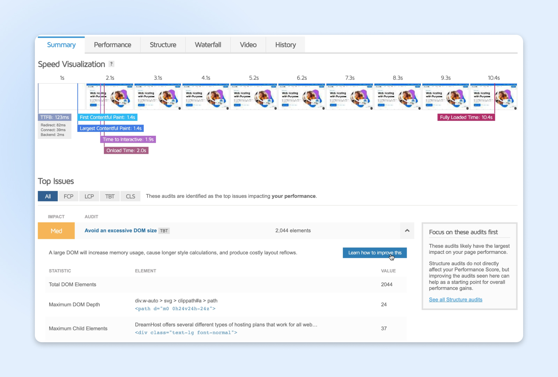This screenshot has height=377, width=558.
Task: Filter top issues by LCP
Action: (x=89, y=196)
